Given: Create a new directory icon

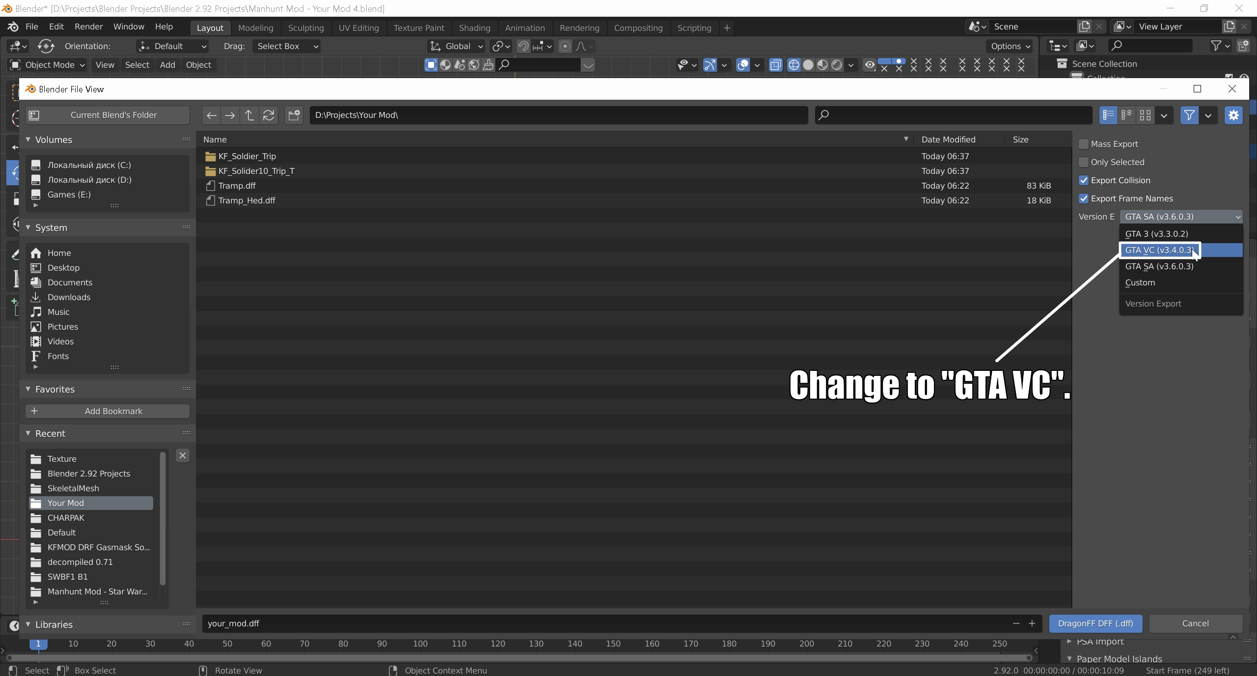Looking at the screenshot, I should (294, 115).
